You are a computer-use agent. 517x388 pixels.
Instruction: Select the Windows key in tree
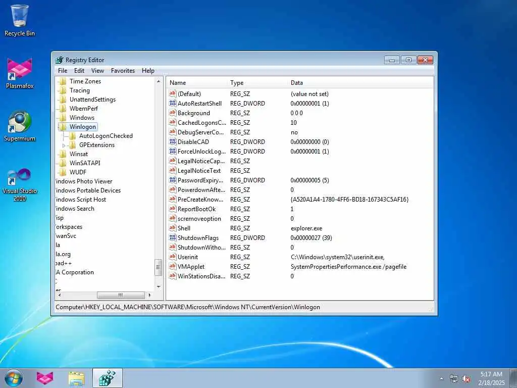(x=82, y=117)
